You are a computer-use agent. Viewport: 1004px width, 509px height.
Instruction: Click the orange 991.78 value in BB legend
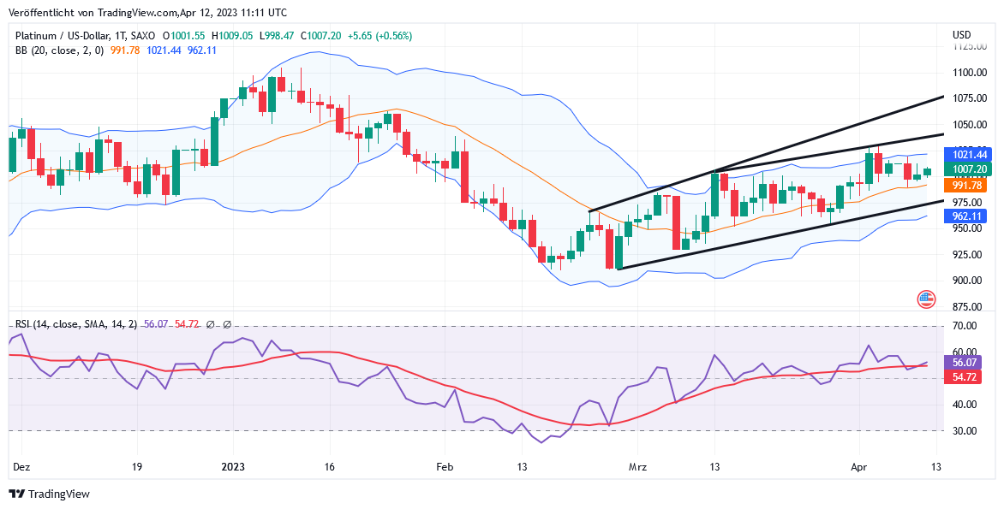[x=125, y=50]
